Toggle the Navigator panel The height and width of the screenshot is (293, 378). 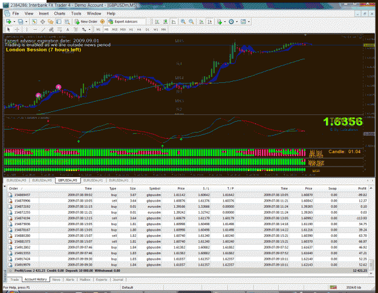point(51,22)
